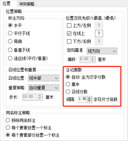Screen dimensions: 128x141
Task: Switch to the 冲突策略 tab
Action: [26, 4]
